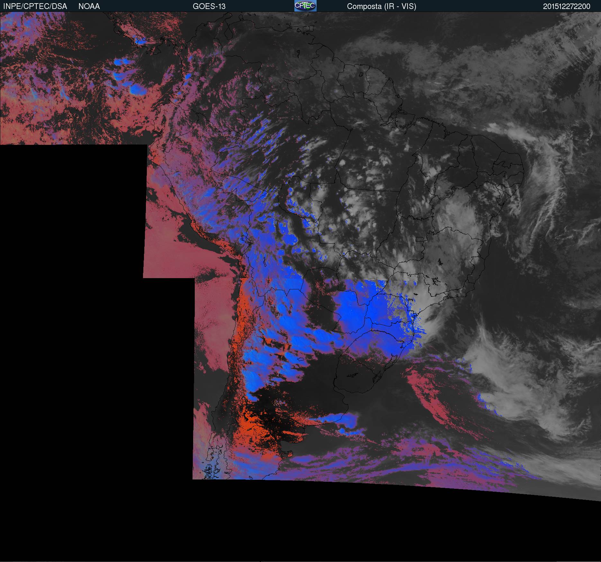Click the large black no-data block on left
Viewport: 601px width, 562px height.
pyautogui.click(x=71, y=321)
